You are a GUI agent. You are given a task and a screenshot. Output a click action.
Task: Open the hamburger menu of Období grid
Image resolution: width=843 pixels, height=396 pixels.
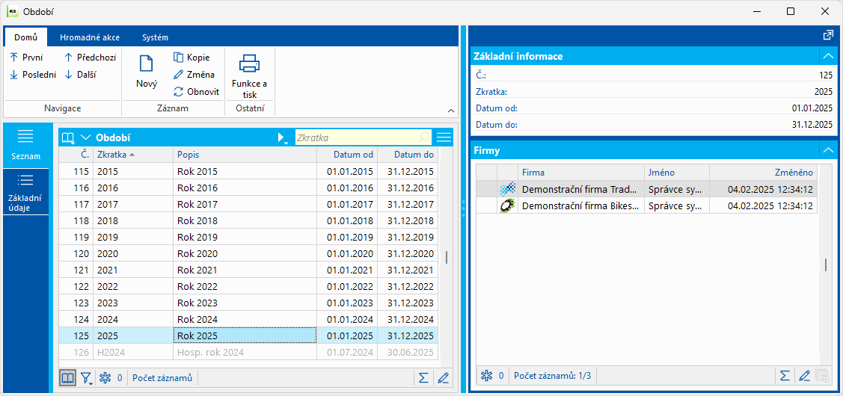(x=444, y=137)
